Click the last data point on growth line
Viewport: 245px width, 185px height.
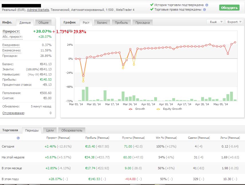point(235,42)
